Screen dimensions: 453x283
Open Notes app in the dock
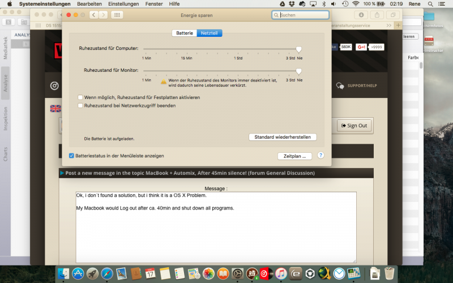click(165, 273)
